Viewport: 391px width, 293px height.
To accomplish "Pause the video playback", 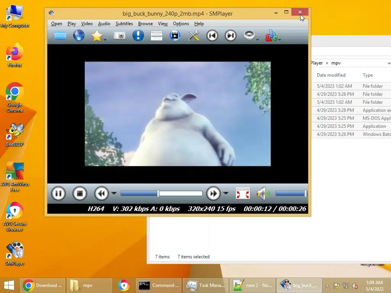I will [58, 193].
